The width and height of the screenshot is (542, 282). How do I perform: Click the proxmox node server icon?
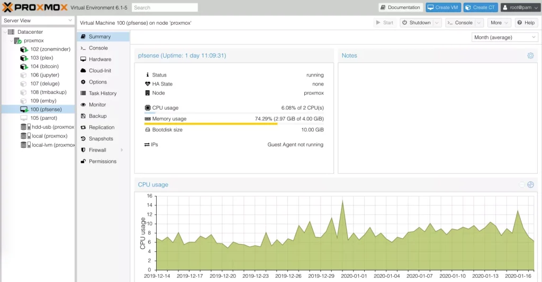tap(17, 41)
